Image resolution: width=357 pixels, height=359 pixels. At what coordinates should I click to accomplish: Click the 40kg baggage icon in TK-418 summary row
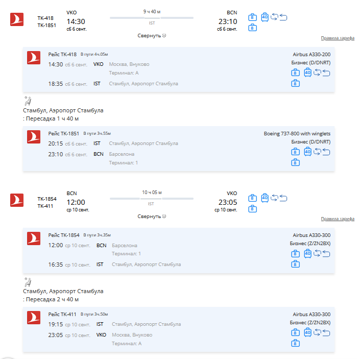click(265, 17)
